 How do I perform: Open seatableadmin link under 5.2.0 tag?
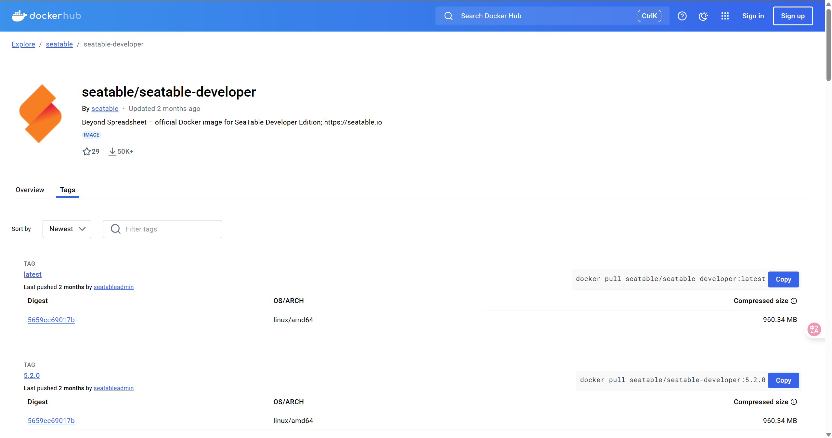pos(114,388)
